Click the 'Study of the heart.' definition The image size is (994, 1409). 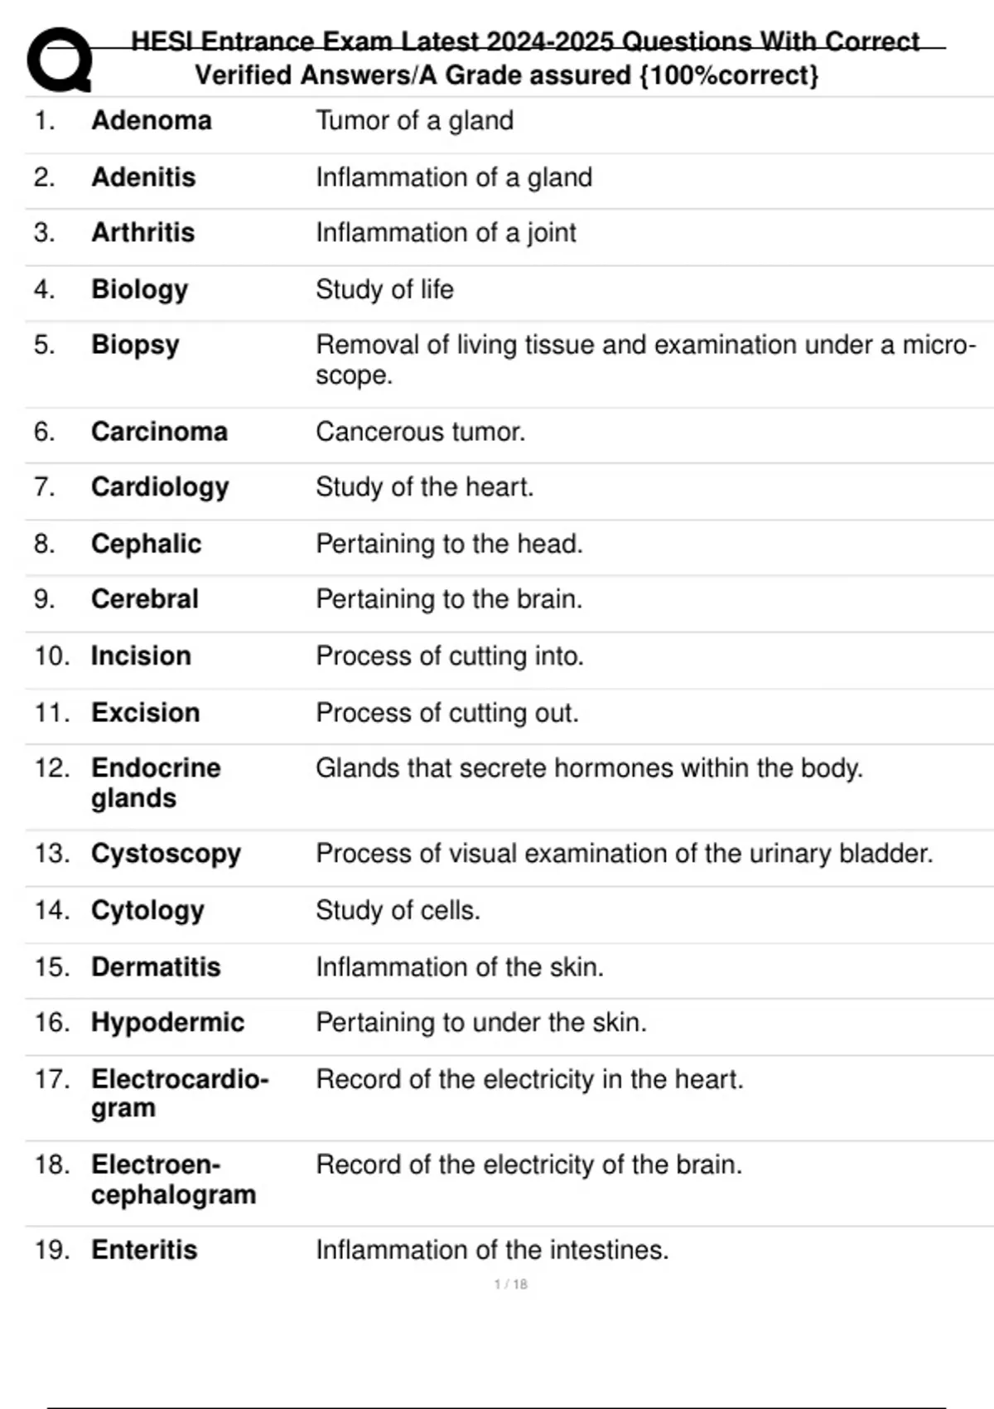(x=424, y=487)
